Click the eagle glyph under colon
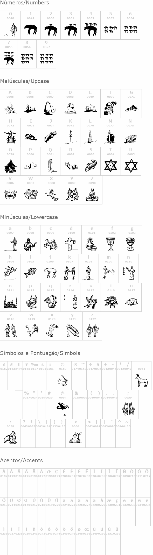Viewport: 153px width, 555px height. pyautogui.click(x=10, y=438)
